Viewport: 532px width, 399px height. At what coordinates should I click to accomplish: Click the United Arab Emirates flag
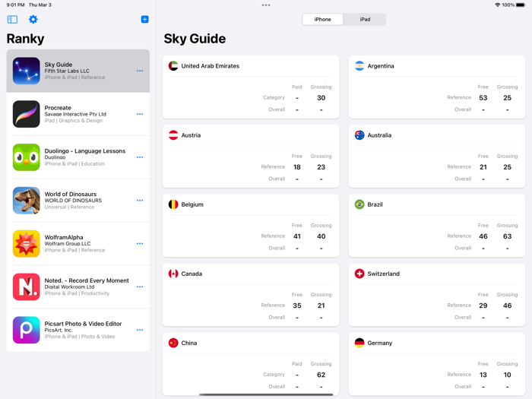click(x=173, y=66)
